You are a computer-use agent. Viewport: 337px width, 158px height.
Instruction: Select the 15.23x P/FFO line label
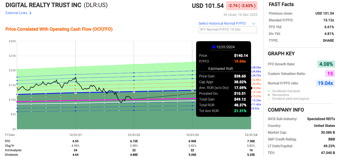257,96
